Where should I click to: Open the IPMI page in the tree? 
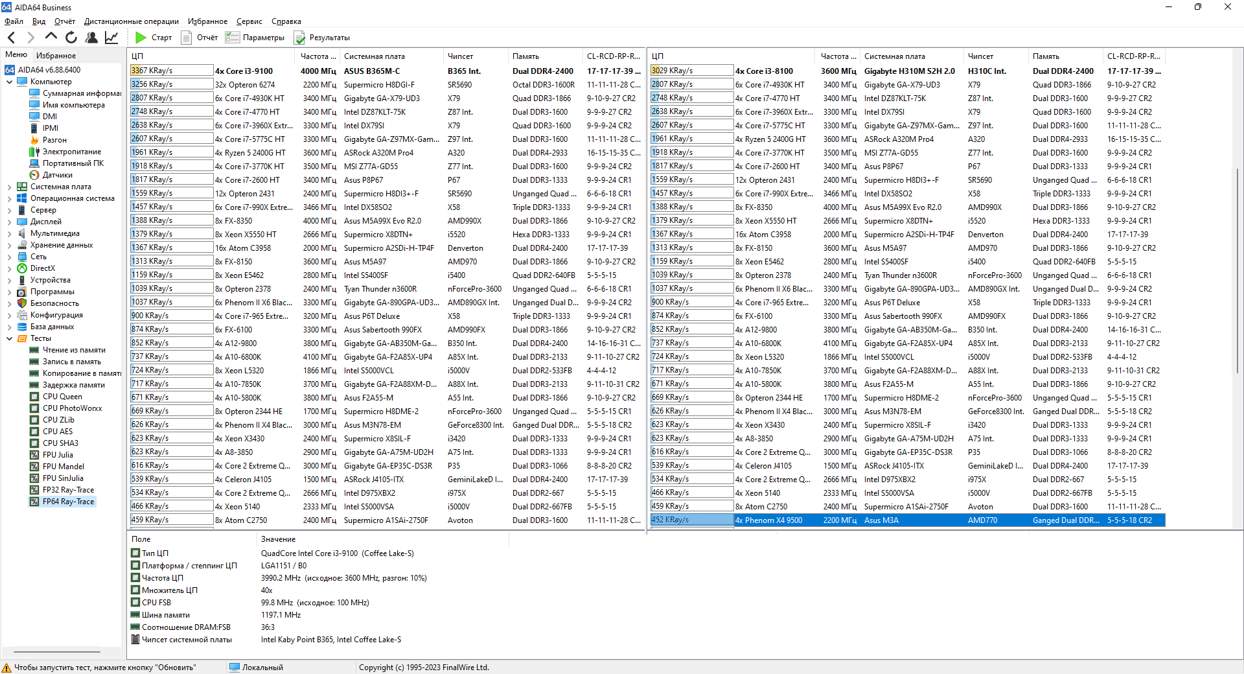point(44,128)
